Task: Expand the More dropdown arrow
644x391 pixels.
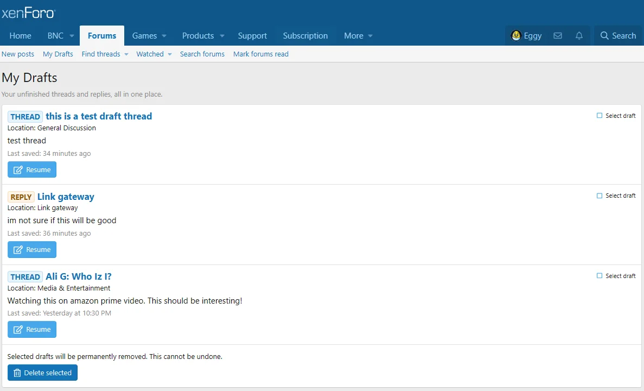Action: 371,36
